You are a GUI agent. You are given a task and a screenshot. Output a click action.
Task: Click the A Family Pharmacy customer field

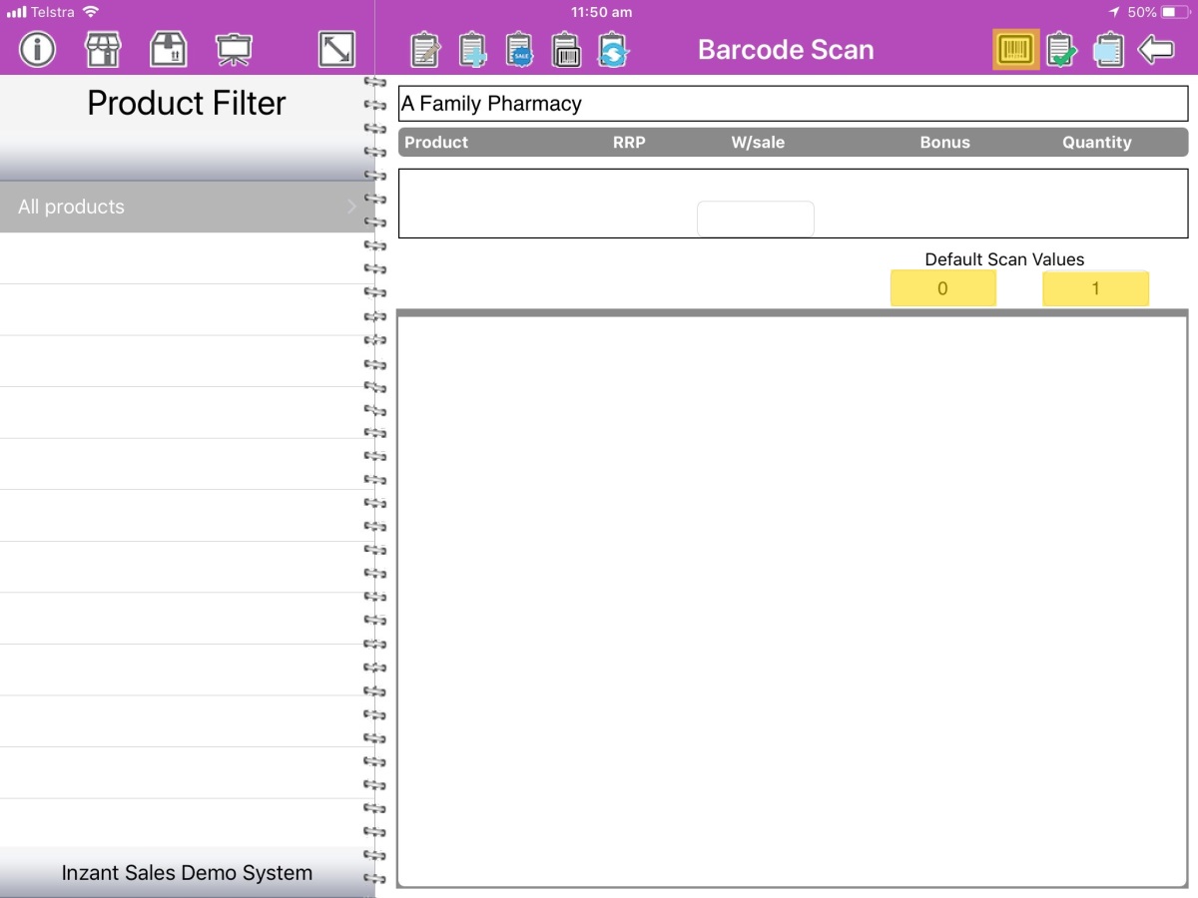794,104
